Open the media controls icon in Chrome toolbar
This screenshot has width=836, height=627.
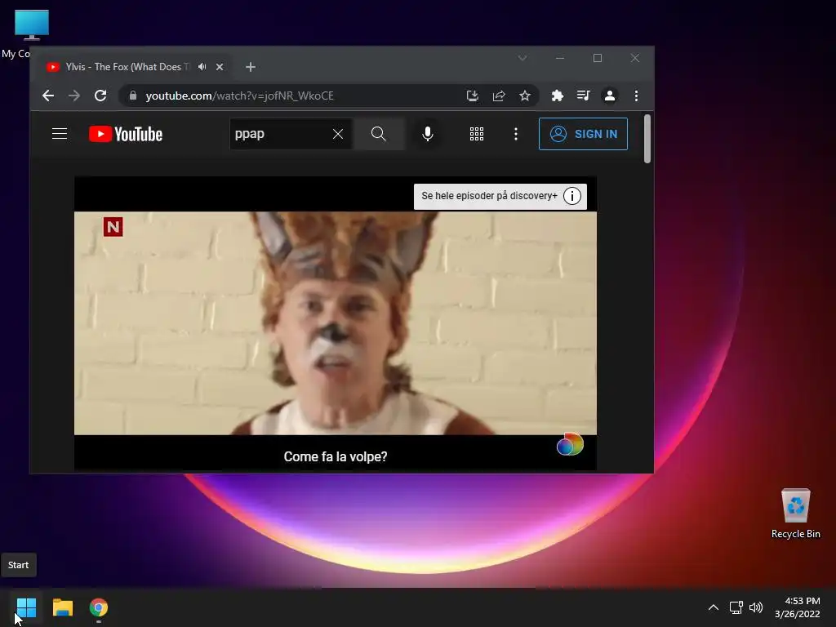pos(583,96)
